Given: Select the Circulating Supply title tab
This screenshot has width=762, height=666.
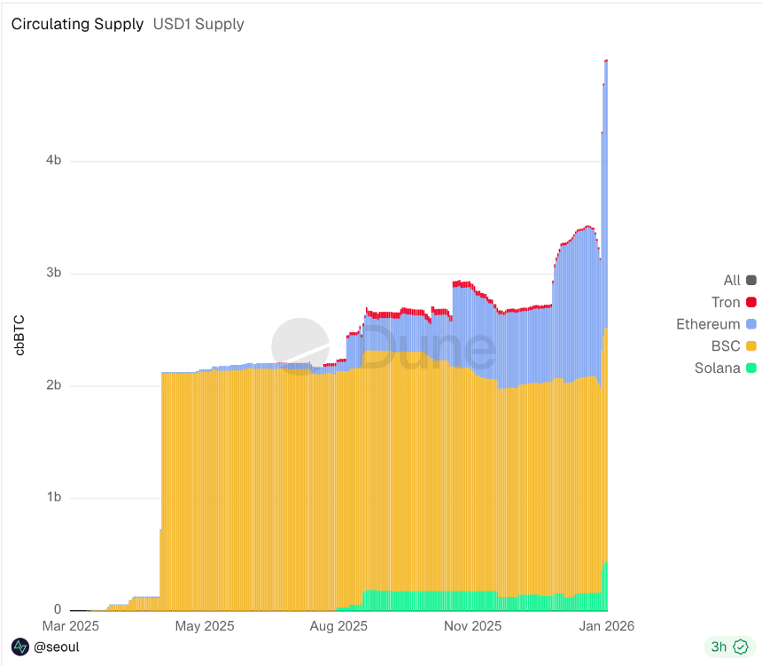Looking at the screenshot, I should [77, 24].
